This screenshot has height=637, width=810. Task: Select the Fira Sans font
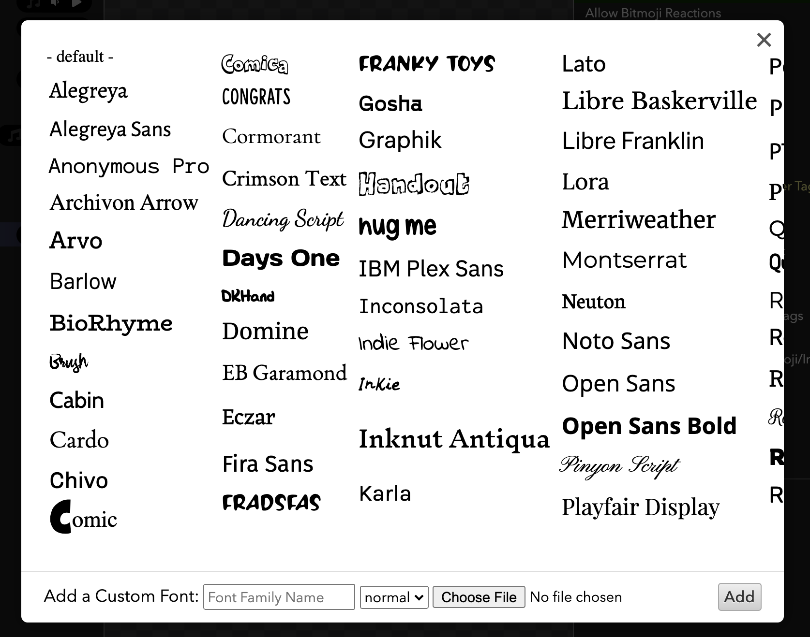[268, 464]
